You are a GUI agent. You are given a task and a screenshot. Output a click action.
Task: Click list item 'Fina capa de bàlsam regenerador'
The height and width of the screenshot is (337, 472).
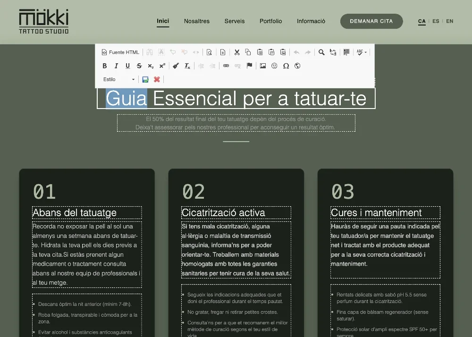pyautogui.click(x=382, y=315)
